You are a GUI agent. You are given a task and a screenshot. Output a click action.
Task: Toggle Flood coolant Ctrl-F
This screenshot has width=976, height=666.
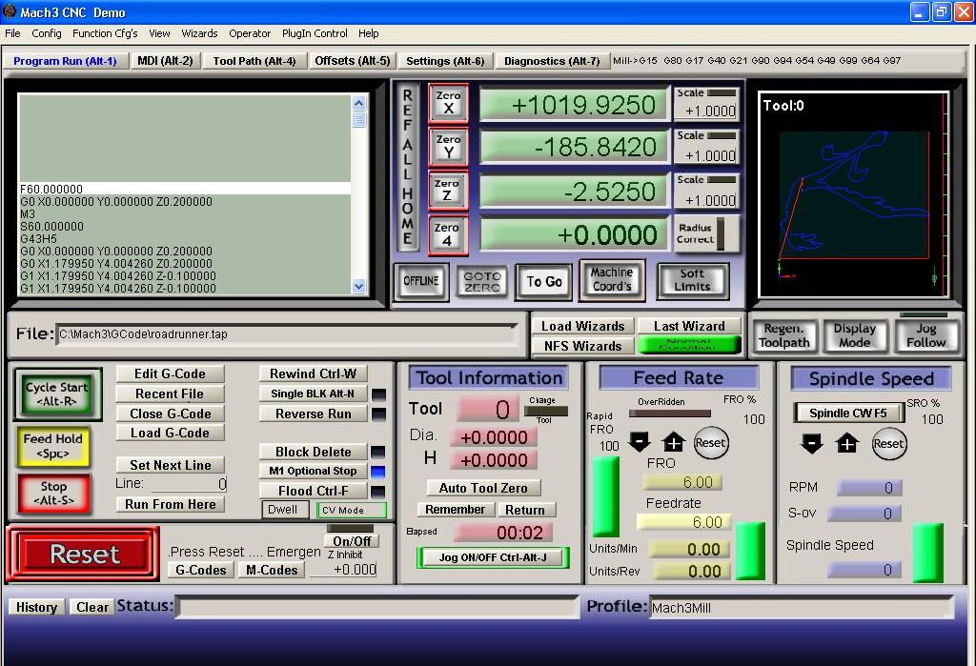[313, 491]
